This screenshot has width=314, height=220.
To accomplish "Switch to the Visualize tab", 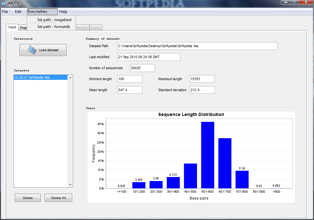I will click(x=82, y=27).
